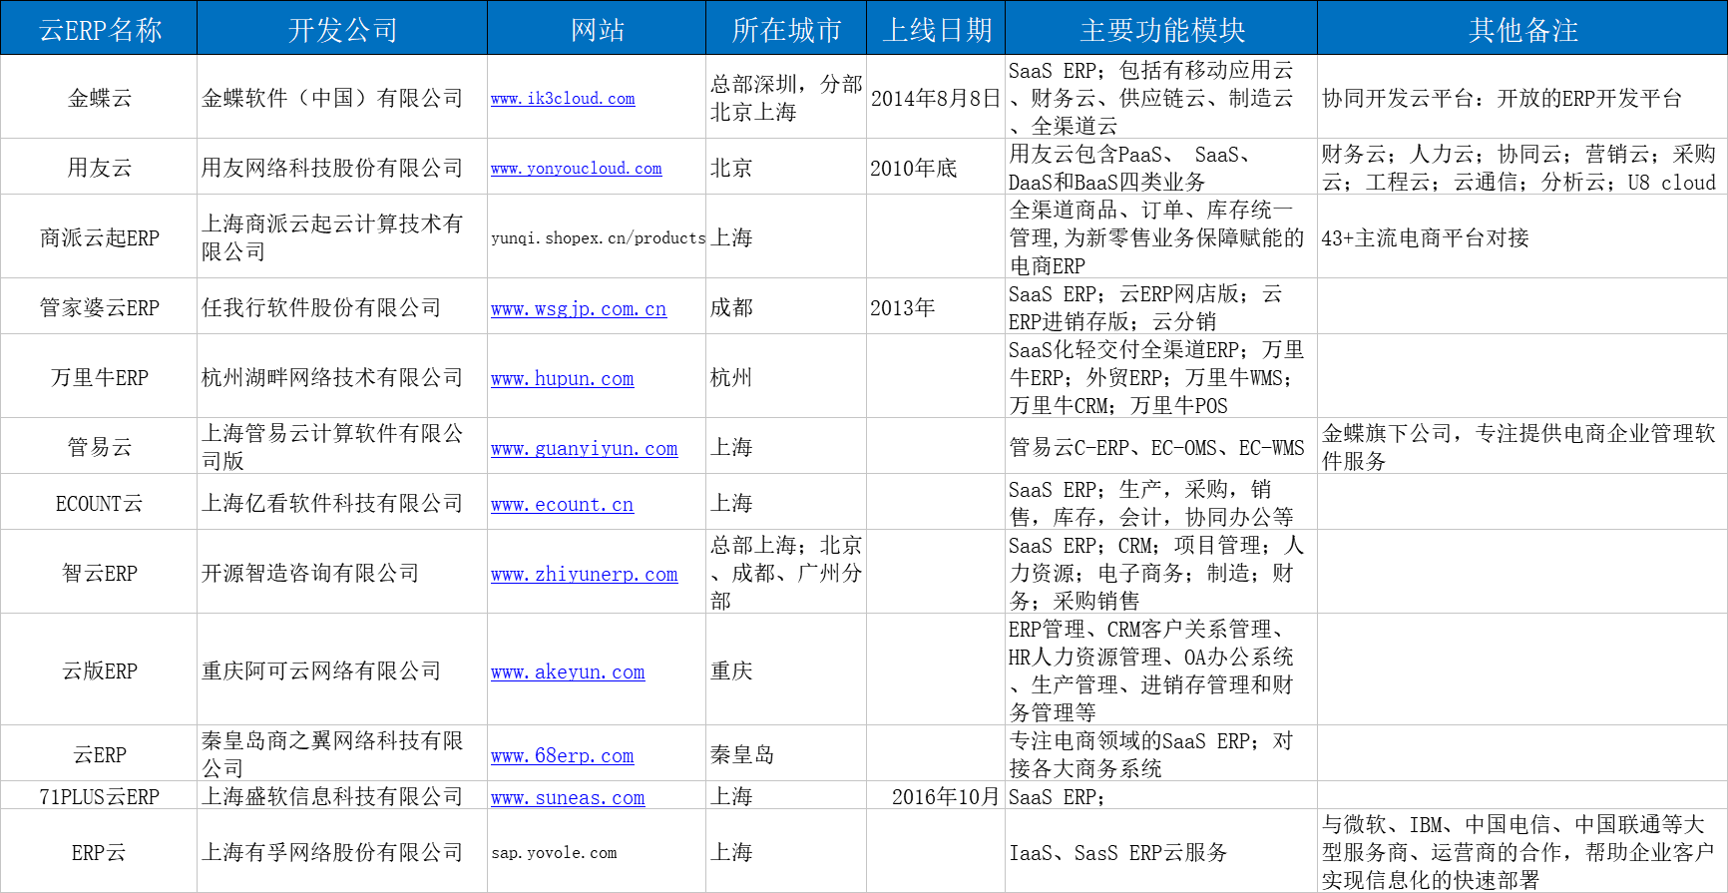Open the www.akeyun.com link
The width and height of the screenshot is (1728, 893).
tap(568, 671)
